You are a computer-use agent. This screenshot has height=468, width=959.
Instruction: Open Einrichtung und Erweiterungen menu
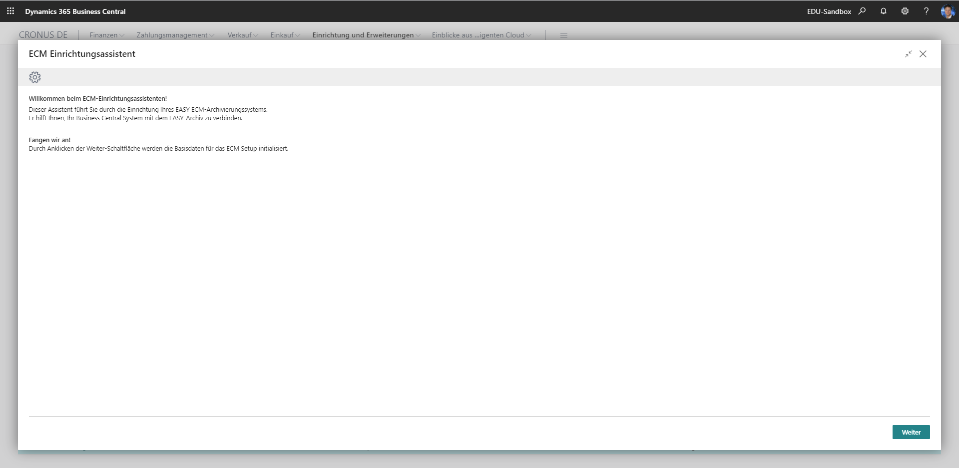pos(367,35)
